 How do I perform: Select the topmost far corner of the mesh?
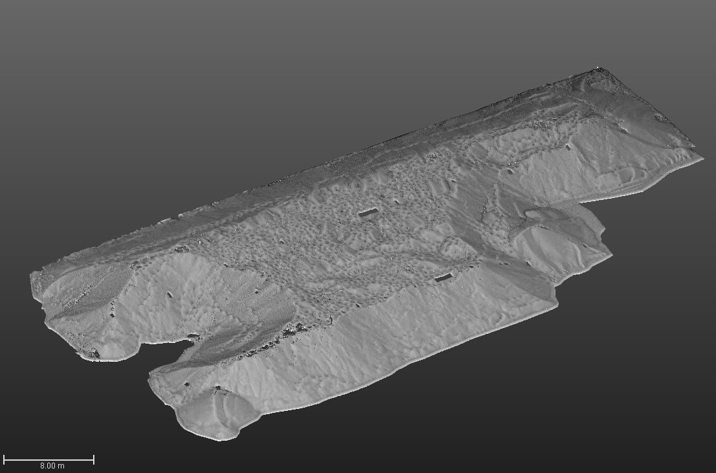click(598, 68)
